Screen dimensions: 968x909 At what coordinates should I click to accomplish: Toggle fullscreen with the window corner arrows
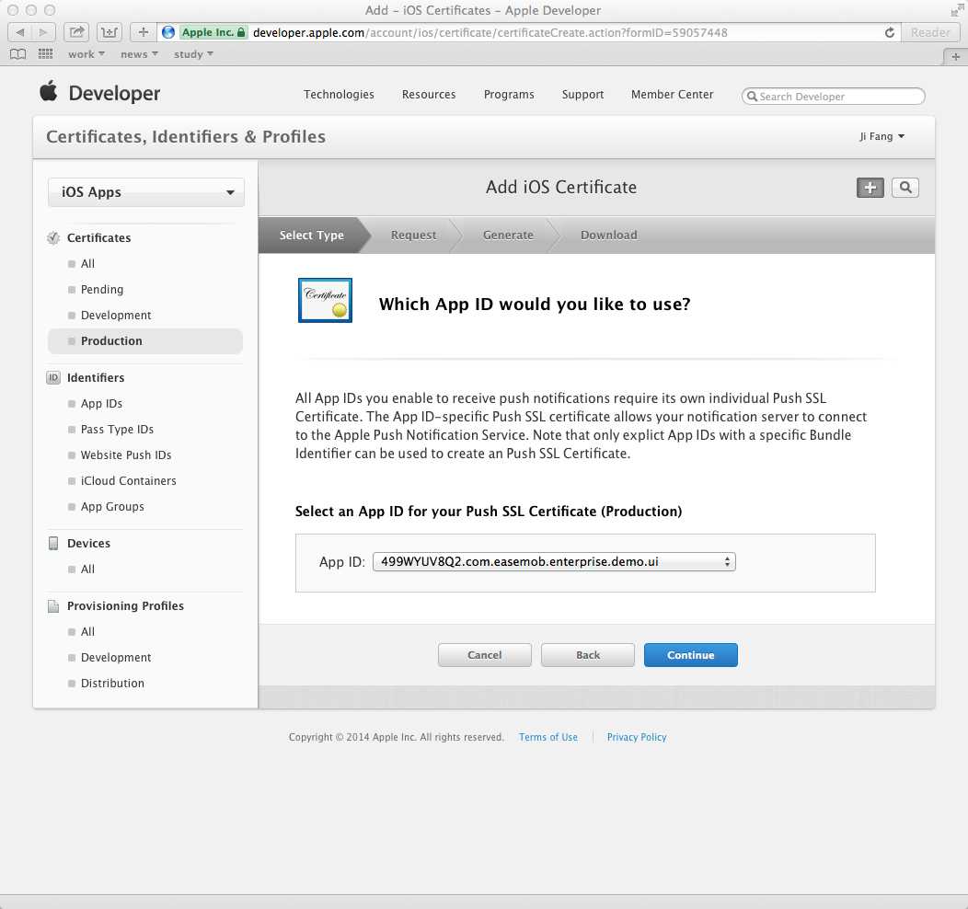point(958,10)
